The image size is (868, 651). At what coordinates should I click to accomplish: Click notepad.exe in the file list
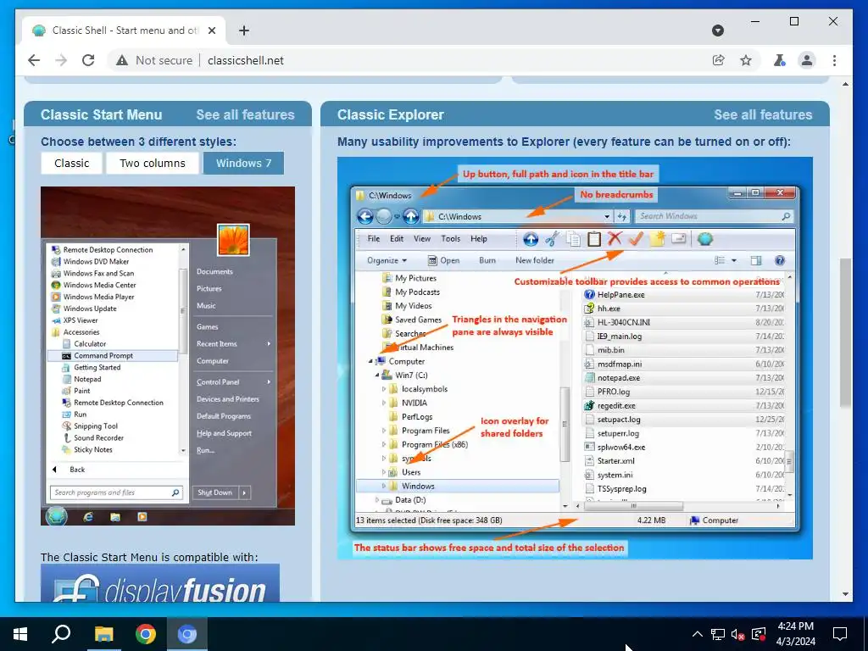(x=618, y=377)
